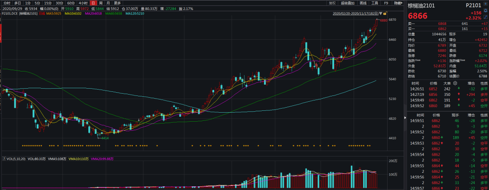Switch to the 多日 chart tab
The image size is (489, 190).
pyautogui.click(x=18, y=3)
